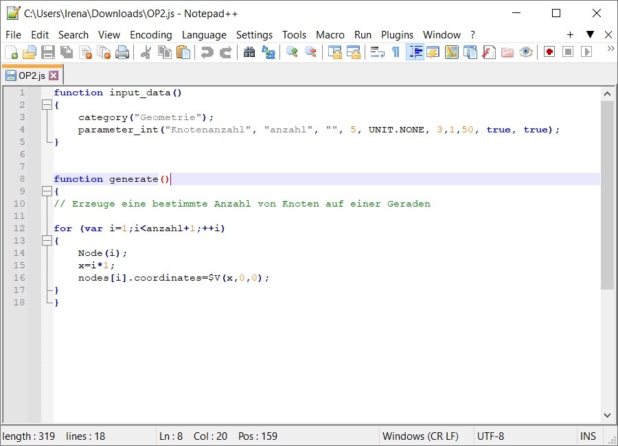Open the Edit menu

(40, 35)
